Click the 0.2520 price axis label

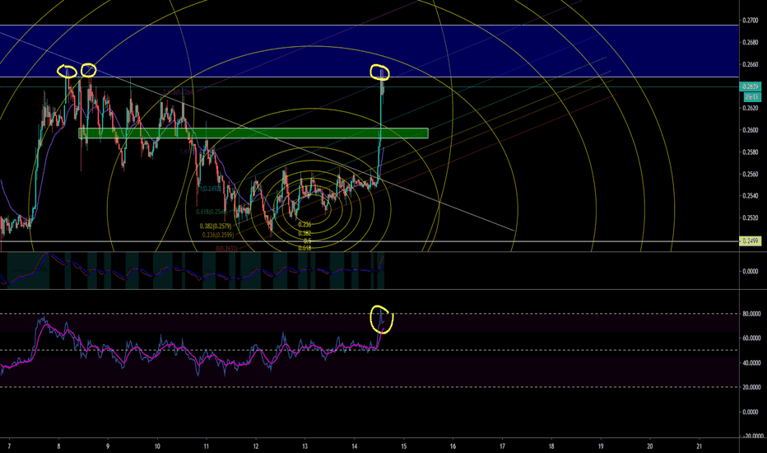point(751,218)
